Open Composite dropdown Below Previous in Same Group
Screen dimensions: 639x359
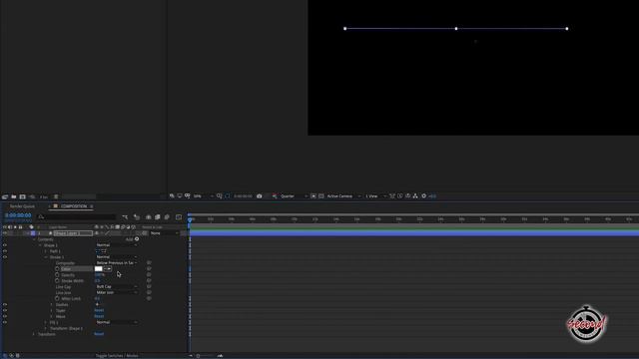coord(116,263)
